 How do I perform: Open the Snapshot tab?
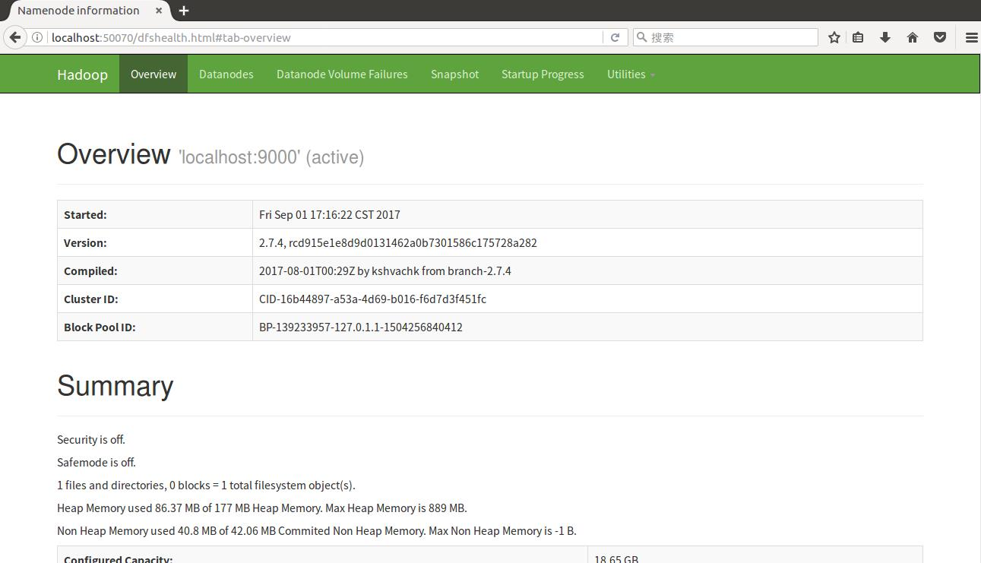(x=454, y=74)
